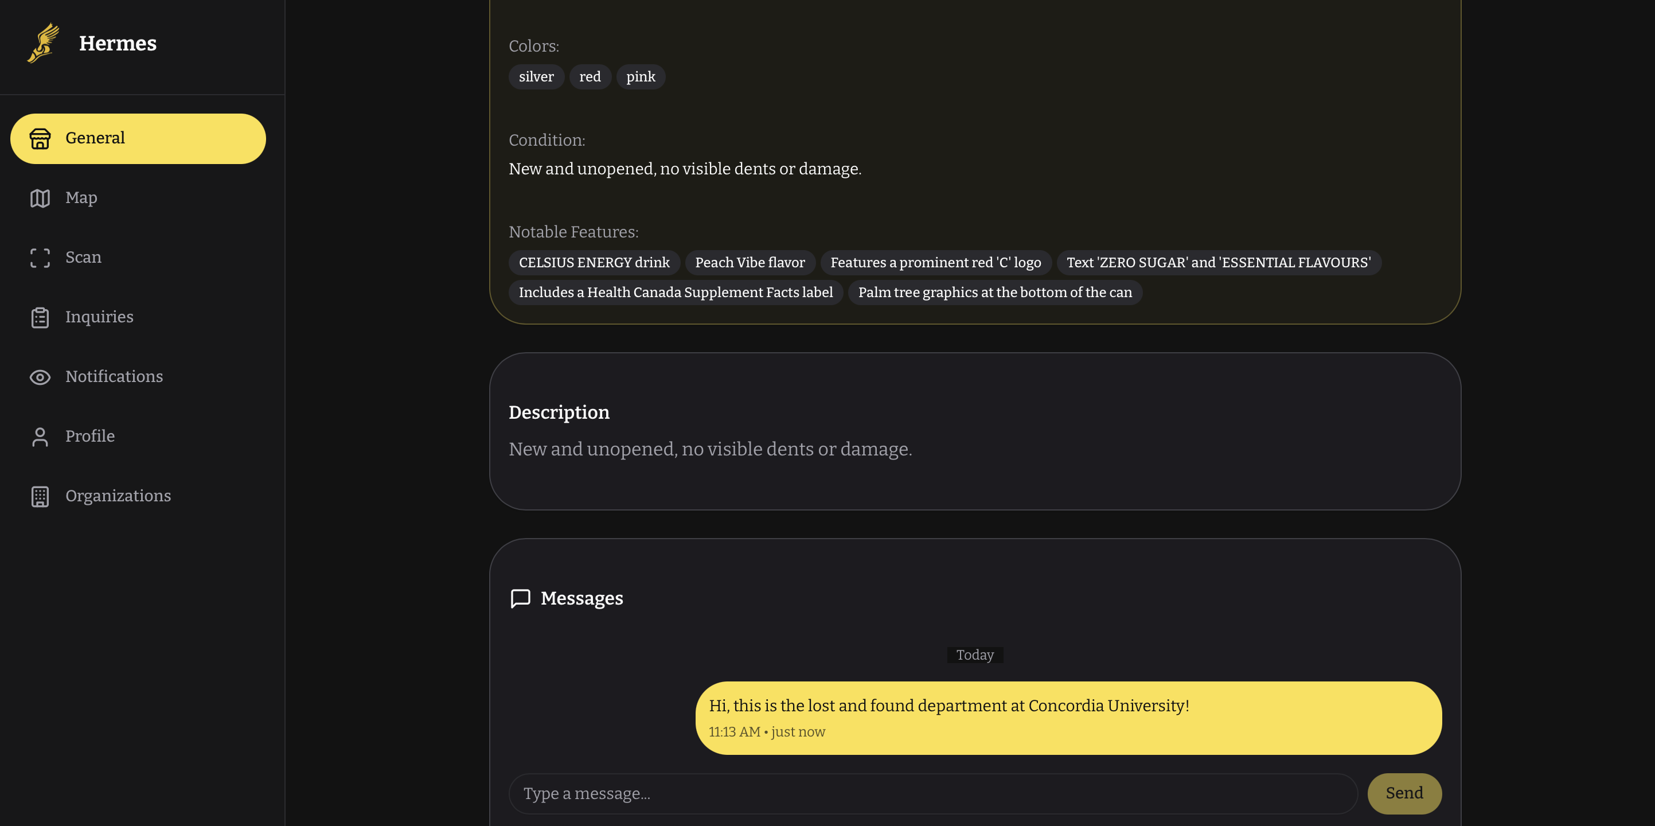This screenshot has height=826, width=1655.
Task: Click the Hermes winged-sandal logo
Action: tap(43, 43)
